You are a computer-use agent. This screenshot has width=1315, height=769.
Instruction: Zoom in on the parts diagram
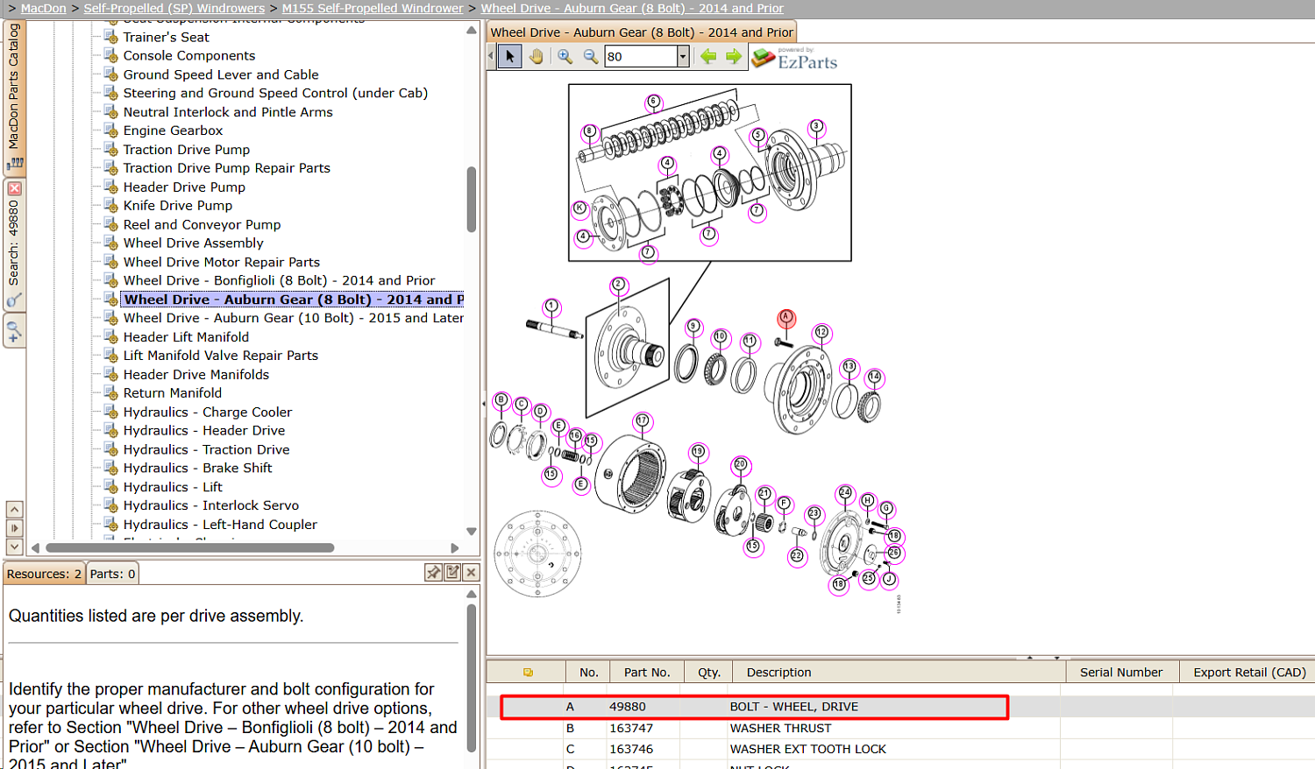coord(565,57)
